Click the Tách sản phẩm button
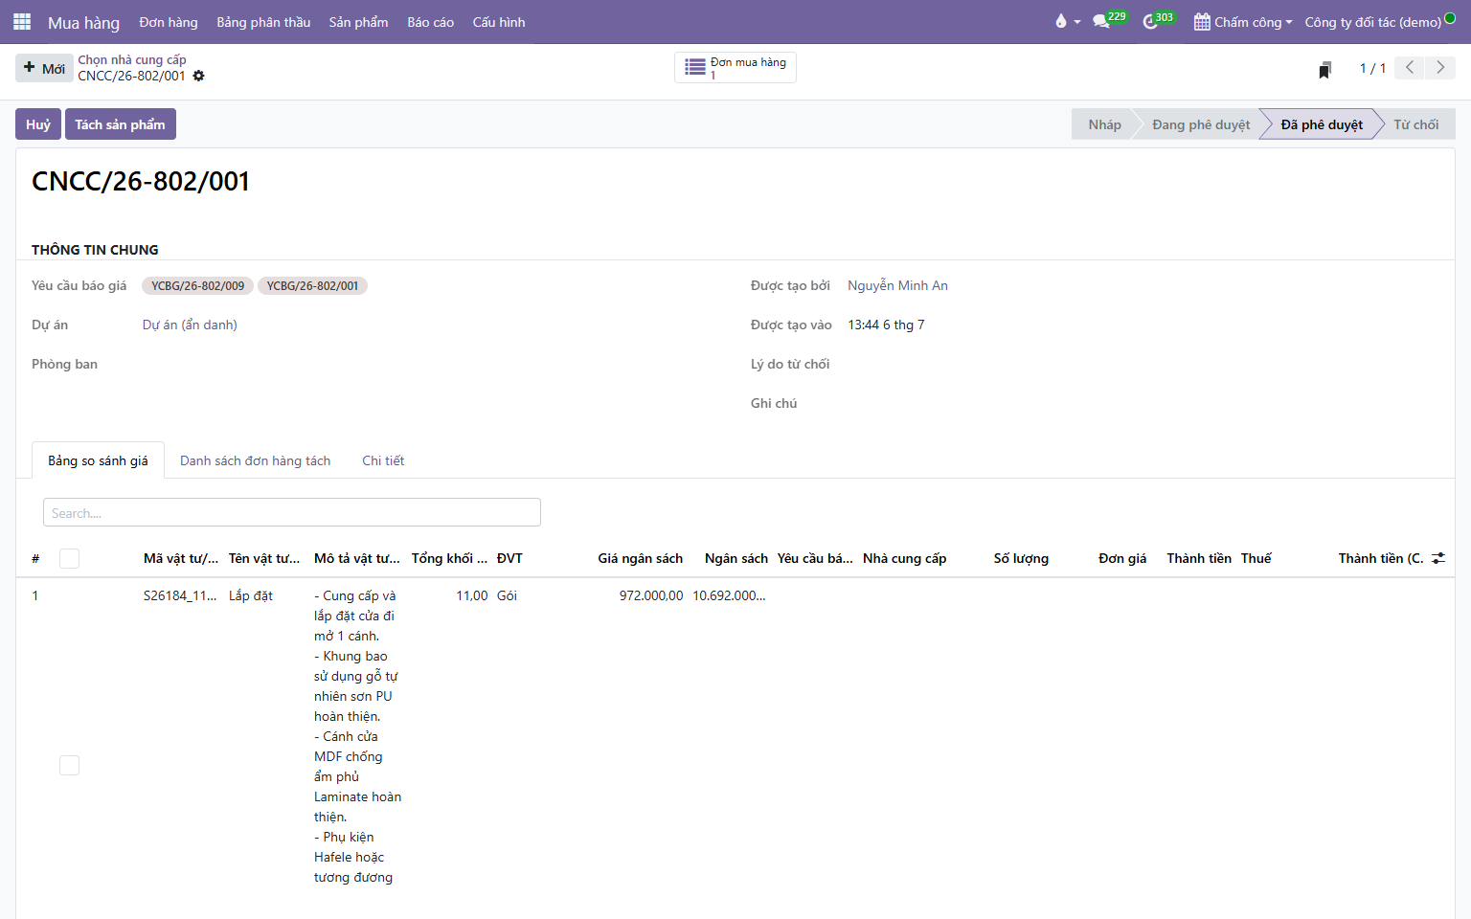 [x=121, y=124]
